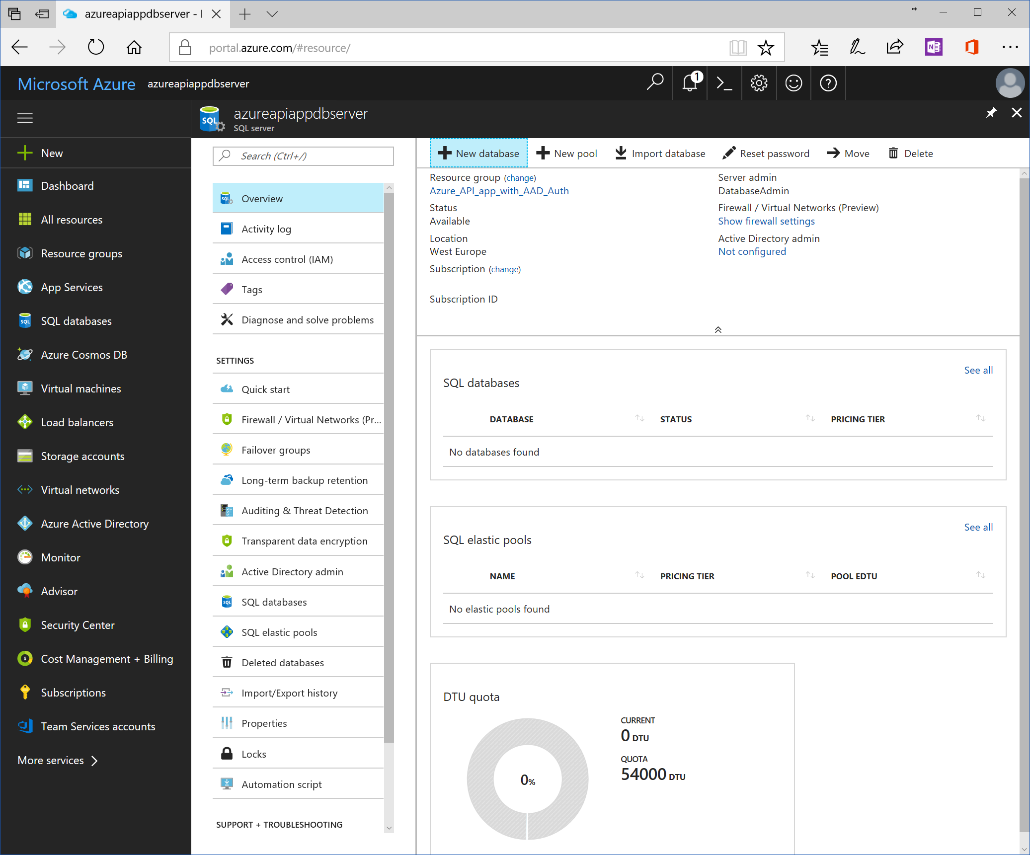
Task: Click the feedback smiley icon
Action: click(793, 83)
